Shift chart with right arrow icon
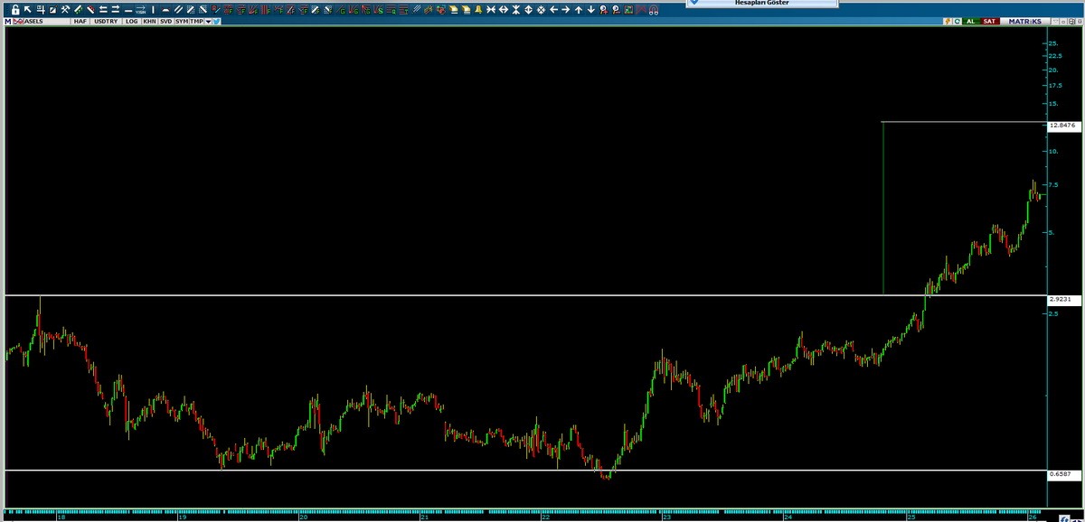 [566, 10]
